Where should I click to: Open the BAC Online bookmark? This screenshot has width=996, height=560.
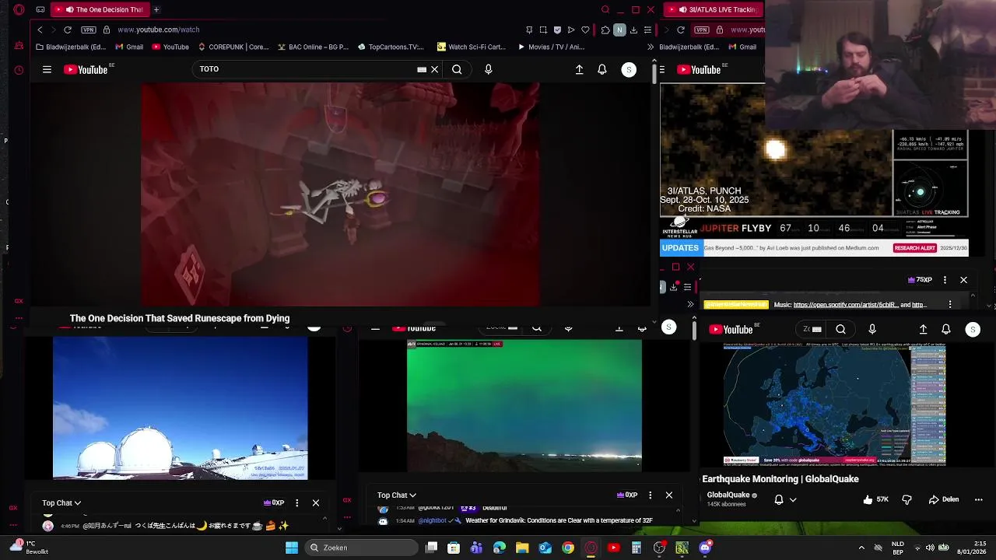(313, 47)
